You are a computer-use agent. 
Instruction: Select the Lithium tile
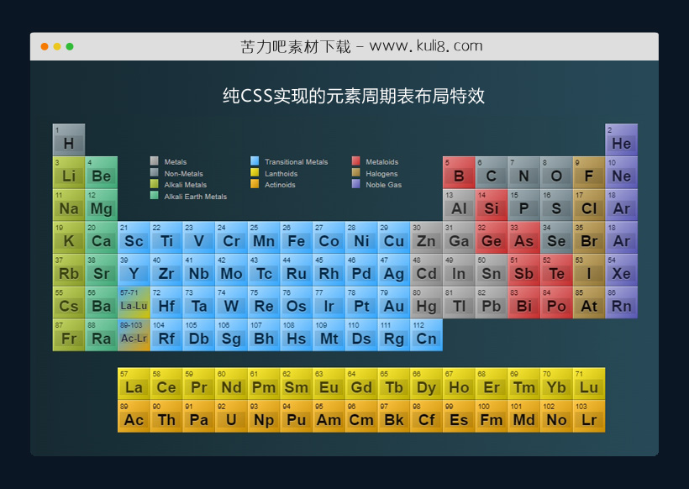[69, 175]
